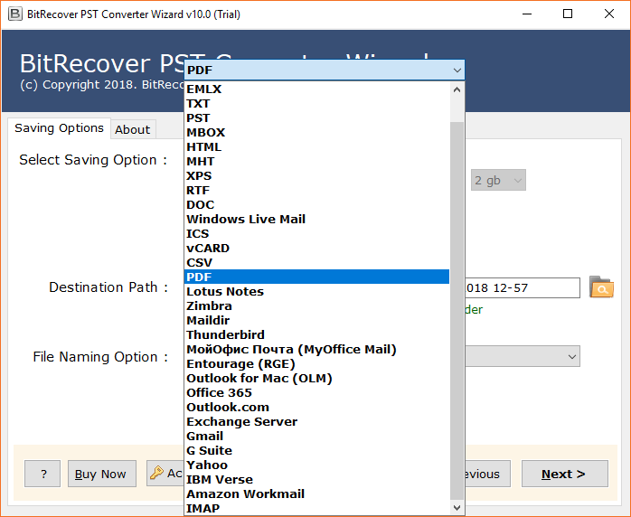
Task: Select Zimbra from the list
Action: [x=316, y=305]
